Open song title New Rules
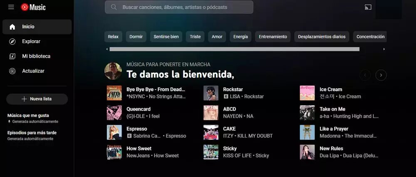 pos(332,148)
